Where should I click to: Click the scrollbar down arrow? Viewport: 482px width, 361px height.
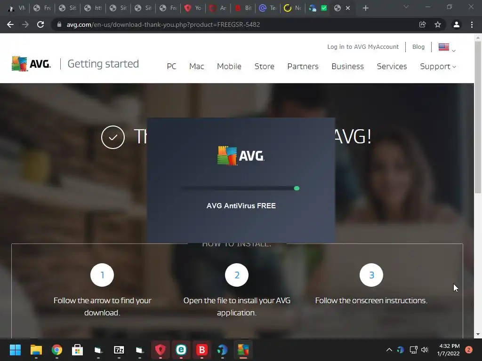point(478,334)
